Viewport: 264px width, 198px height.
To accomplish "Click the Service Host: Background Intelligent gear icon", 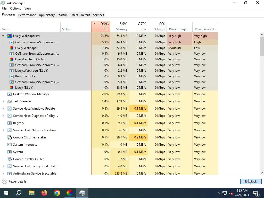I will [10, 166].
